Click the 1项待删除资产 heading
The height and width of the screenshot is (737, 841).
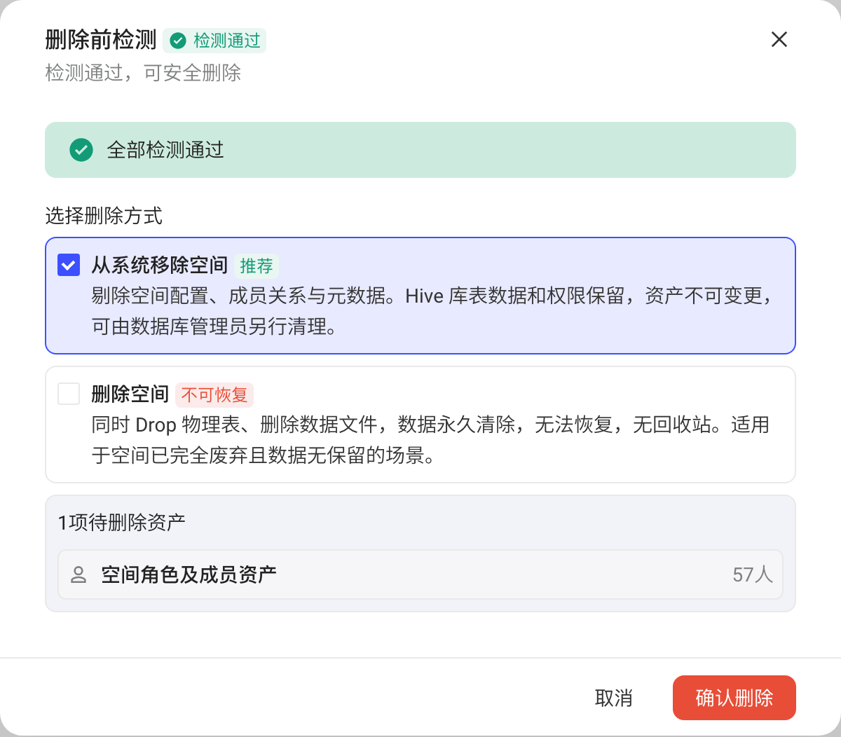pos(121,522)
